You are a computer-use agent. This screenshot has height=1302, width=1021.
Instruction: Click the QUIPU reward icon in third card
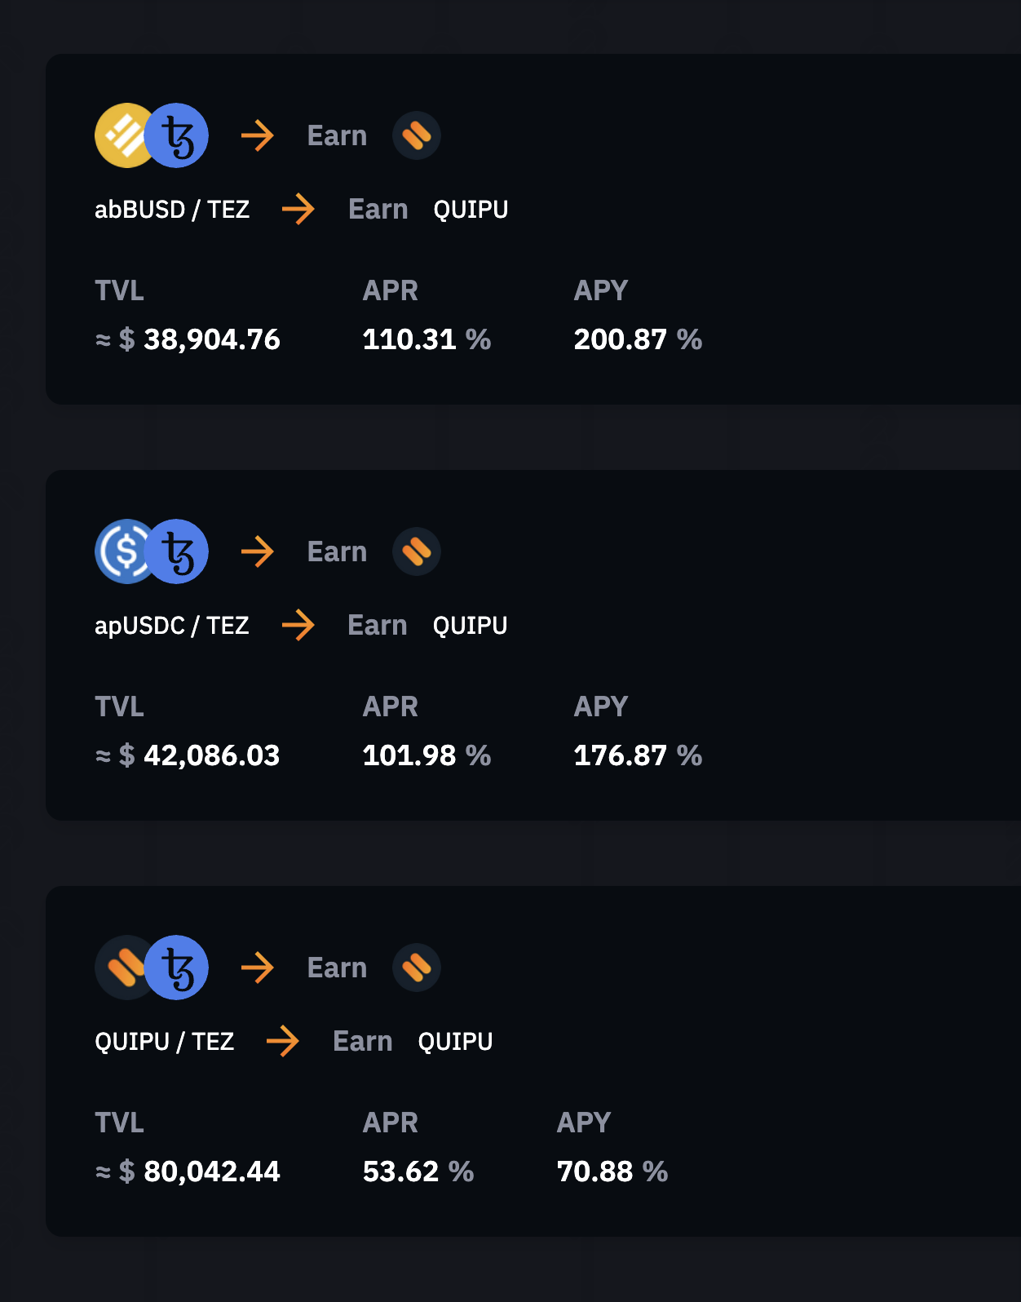(417, 968)
